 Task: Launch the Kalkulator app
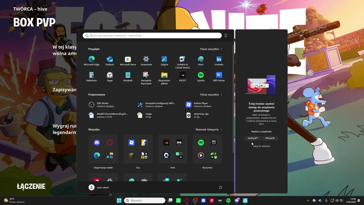coord(92,77)
